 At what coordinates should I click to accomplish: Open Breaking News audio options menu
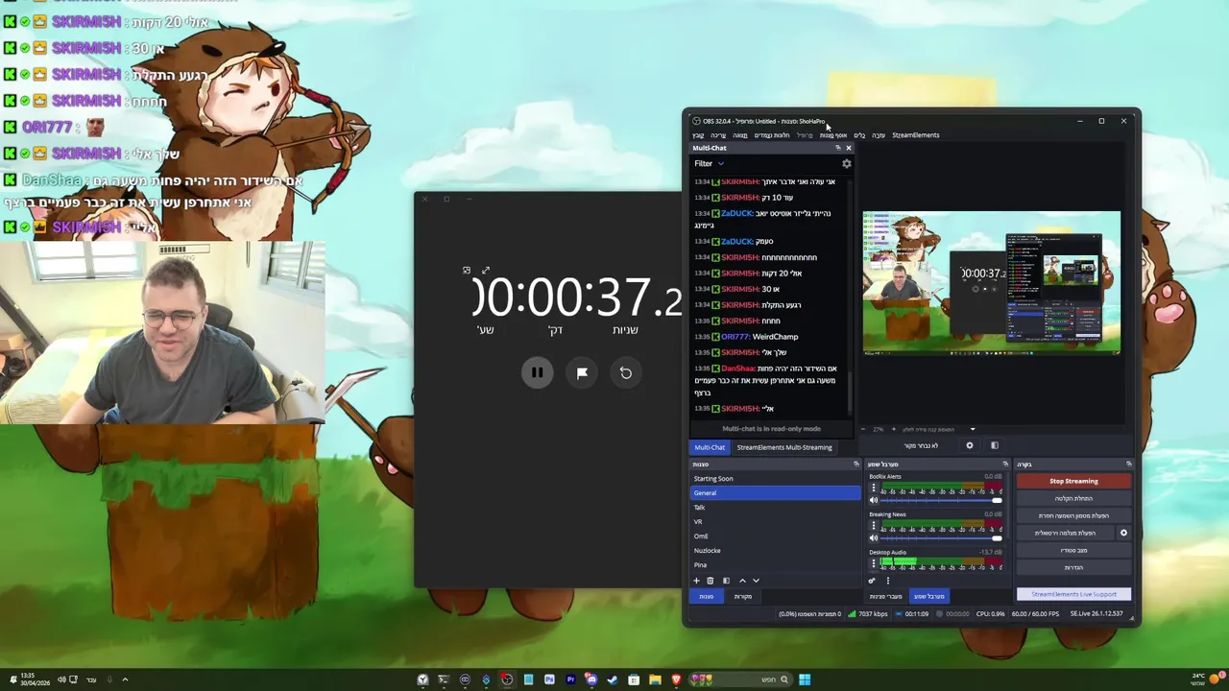coord(874,526)
